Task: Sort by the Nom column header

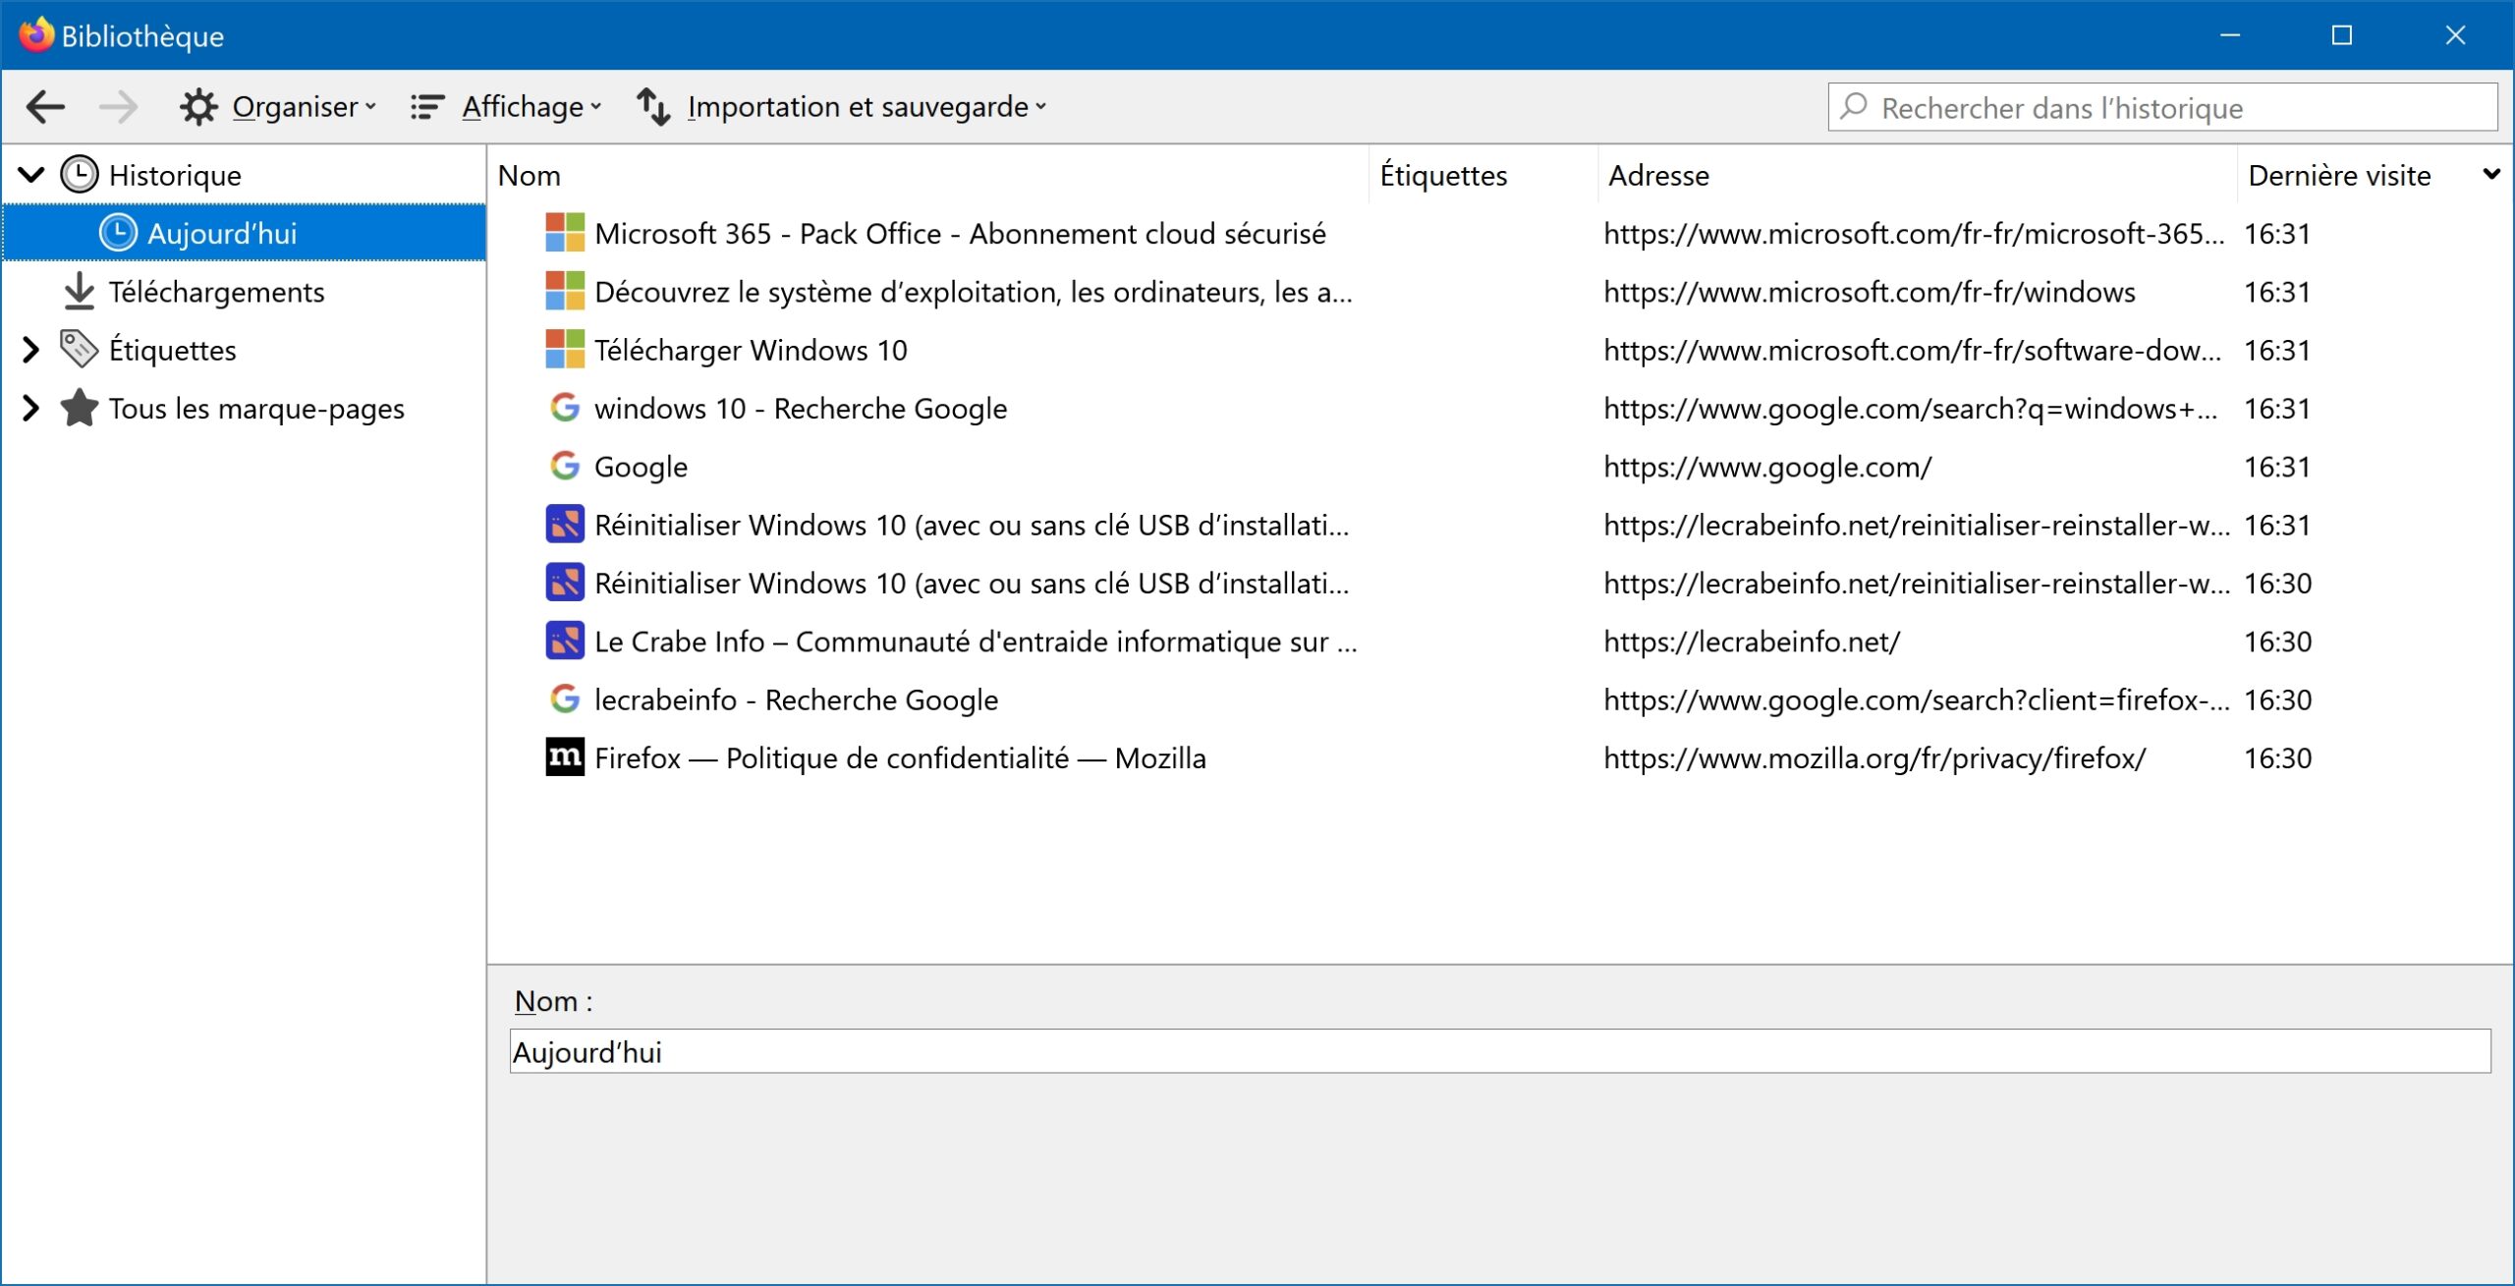Action: 927,175
